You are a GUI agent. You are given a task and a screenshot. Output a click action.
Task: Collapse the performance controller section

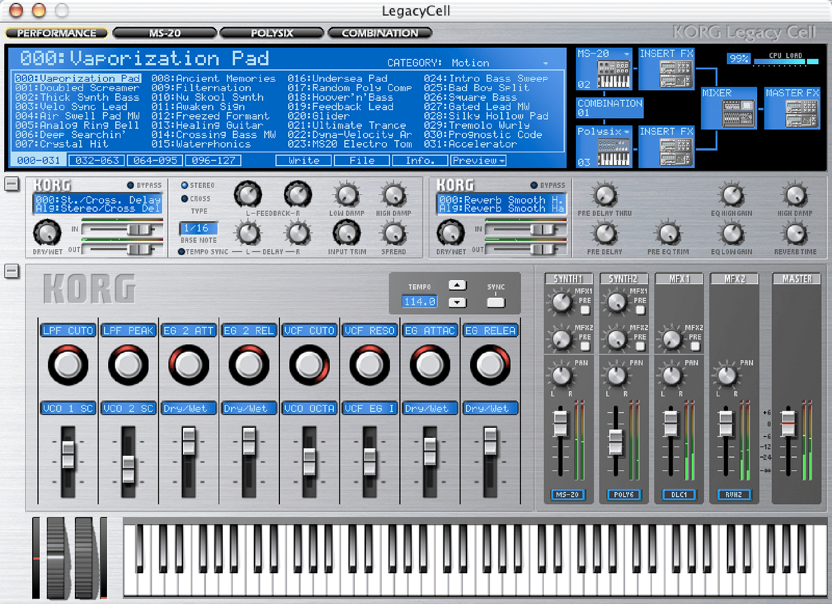click(x=11, y=272)
